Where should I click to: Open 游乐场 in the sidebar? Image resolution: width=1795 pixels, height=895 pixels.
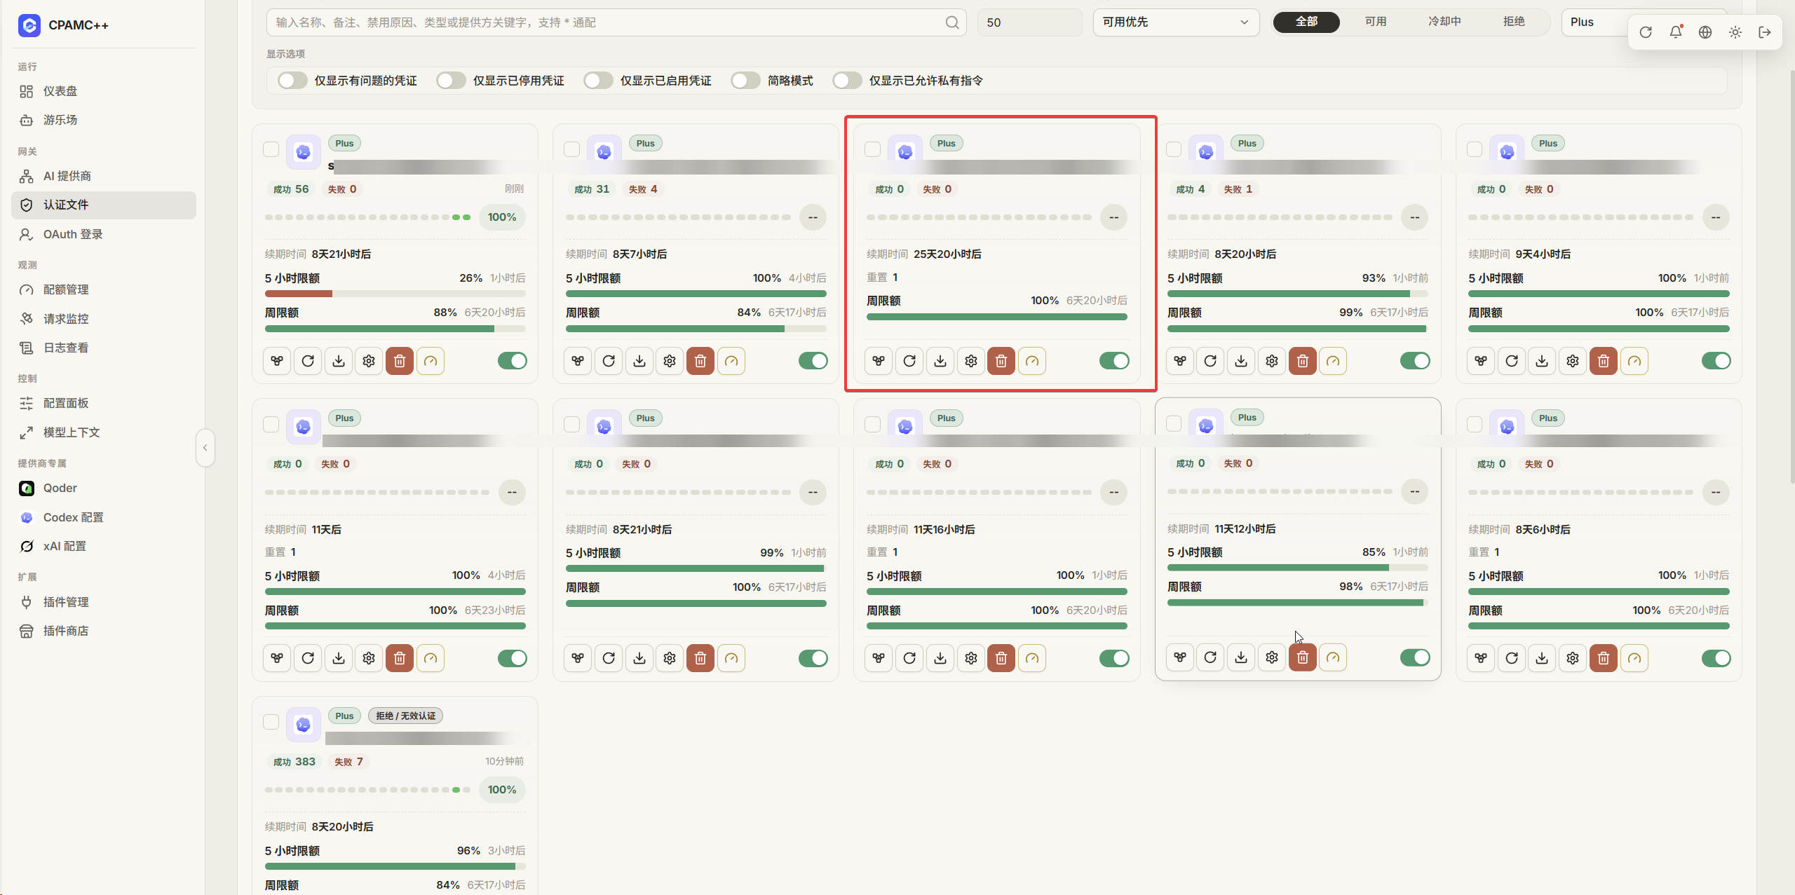tap(104, 120)
